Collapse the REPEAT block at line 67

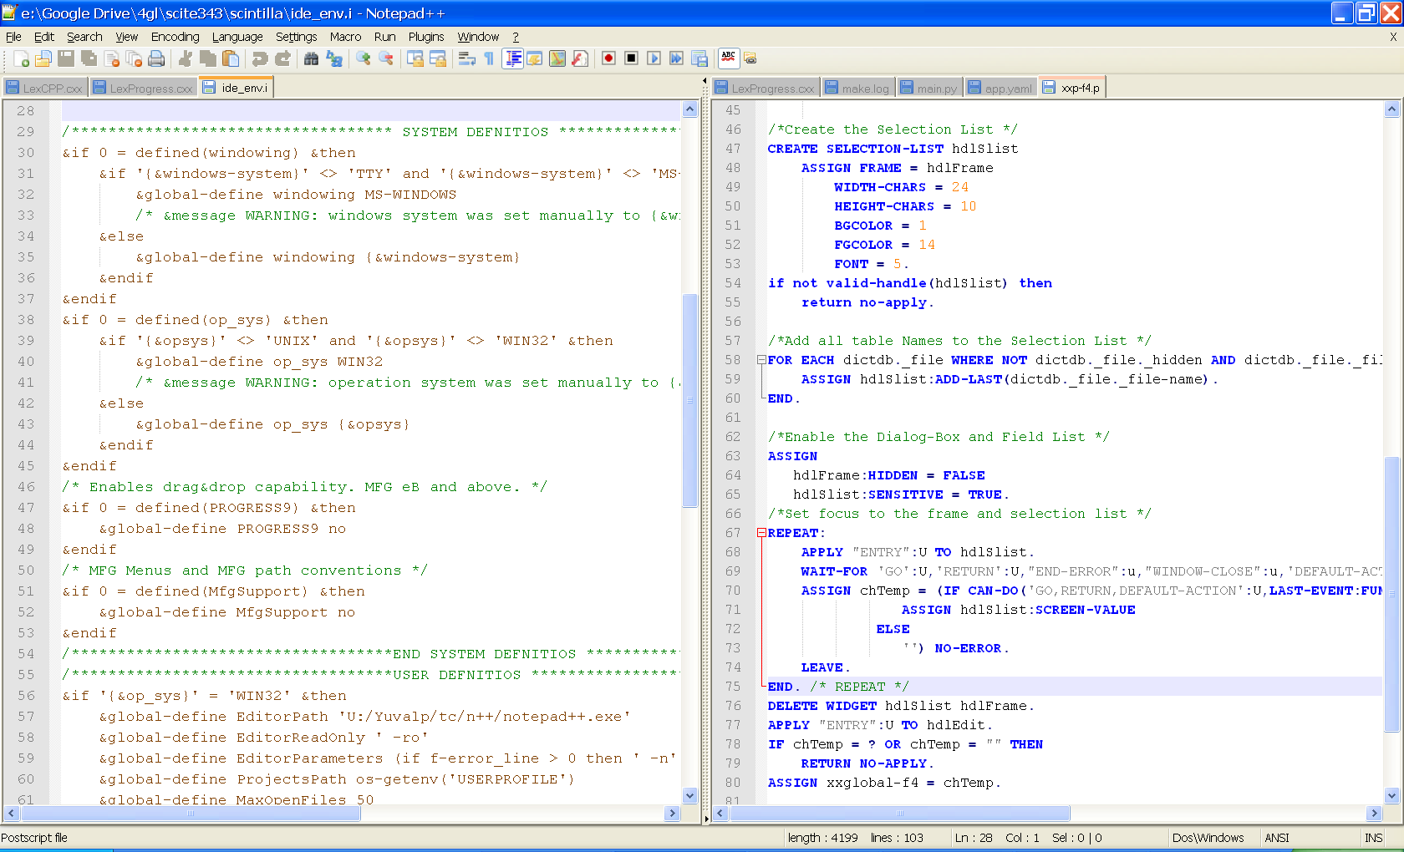click(x=760, y=532)
